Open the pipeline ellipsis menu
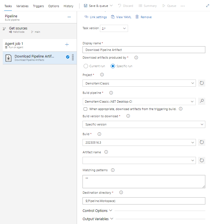210x224 pixels. (x=69, y=17)
